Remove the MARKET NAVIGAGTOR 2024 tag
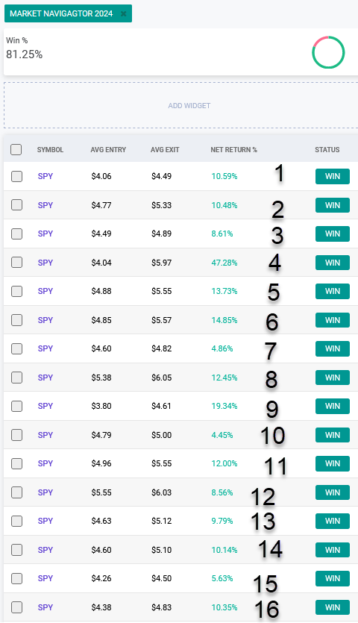Image resolution: width=358 pixels, height=623 pixels. (124, 14)
